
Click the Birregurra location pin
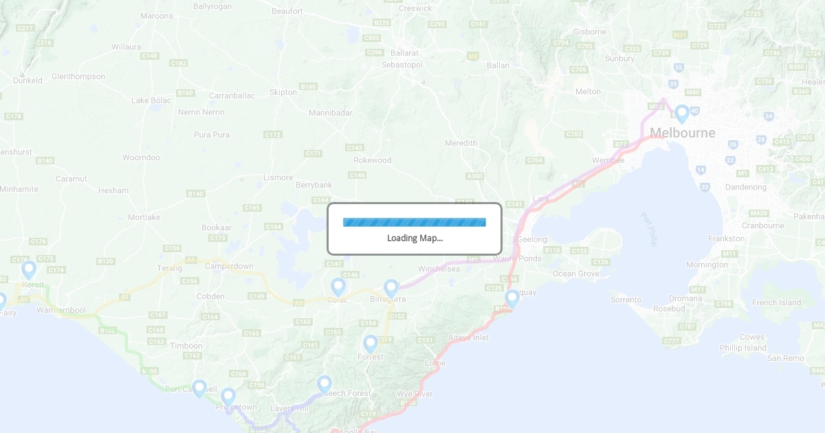391,289
